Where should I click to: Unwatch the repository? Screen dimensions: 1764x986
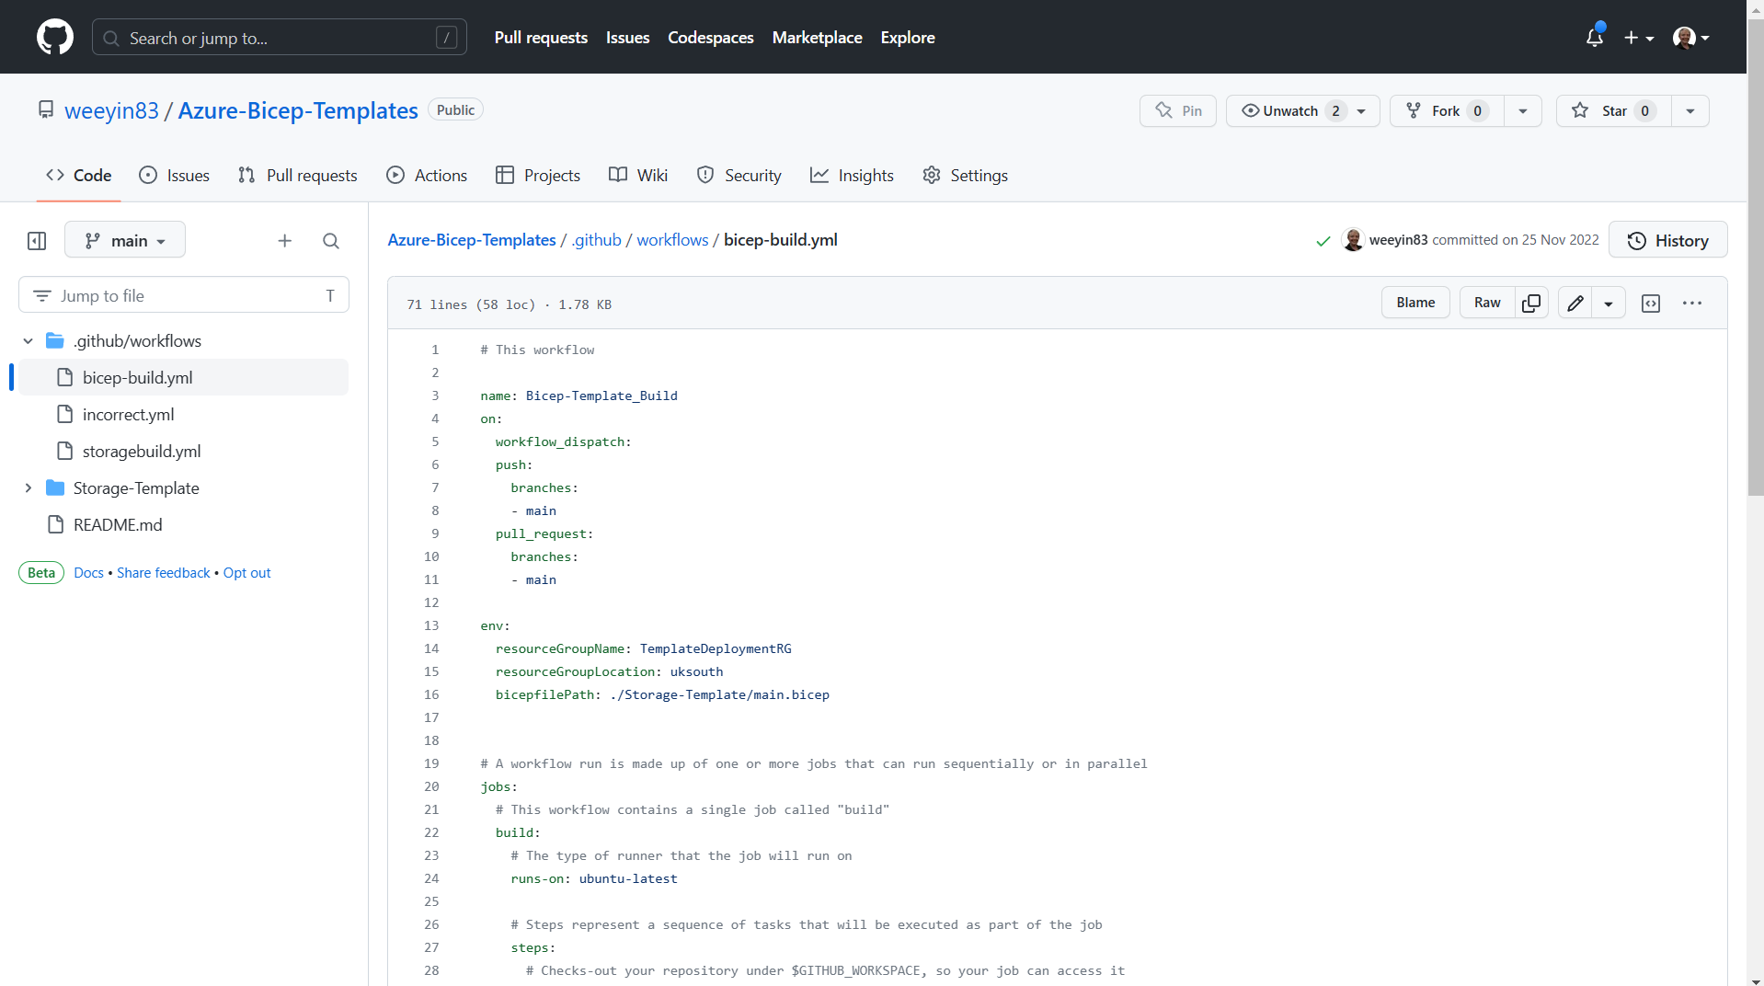coord(1291,110)
